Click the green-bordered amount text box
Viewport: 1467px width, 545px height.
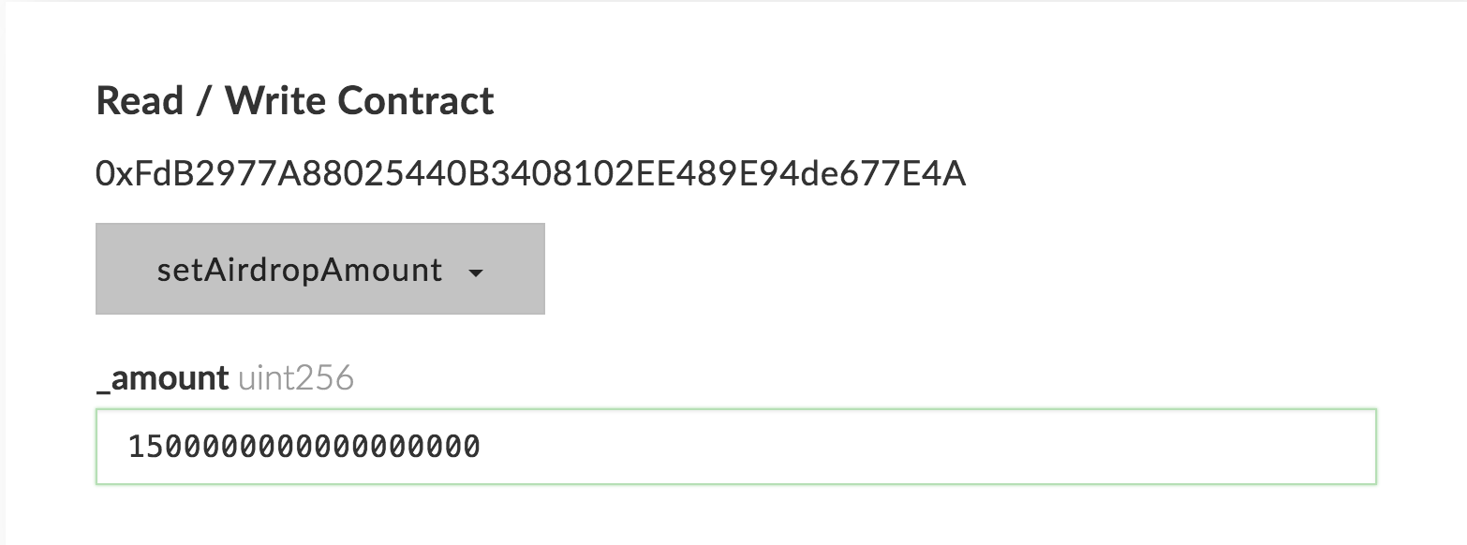point(735,447)
